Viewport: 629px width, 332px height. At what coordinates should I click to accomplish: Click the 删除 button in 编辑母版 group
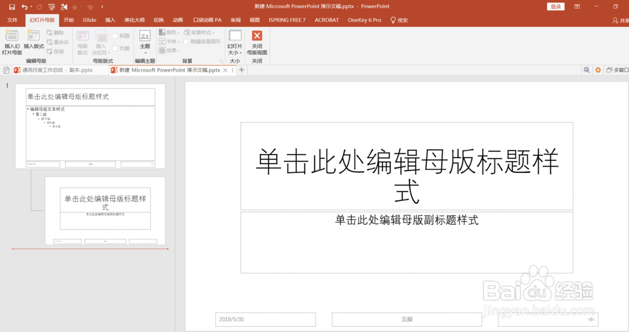(x=55, y=33)
